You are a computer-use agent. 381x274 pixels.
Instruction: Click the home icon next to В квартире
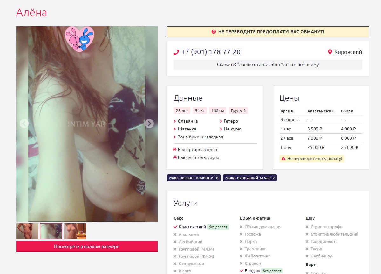[175, 150]
